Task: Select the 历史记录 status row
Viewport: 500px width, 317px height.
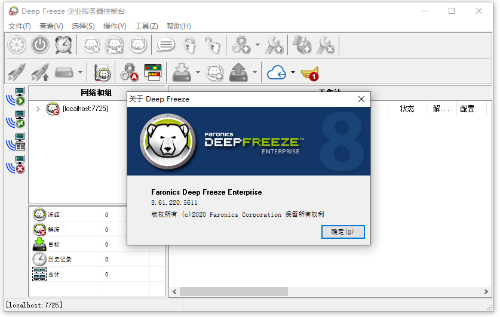Action: pyautogui.click(x=97, y=259)
